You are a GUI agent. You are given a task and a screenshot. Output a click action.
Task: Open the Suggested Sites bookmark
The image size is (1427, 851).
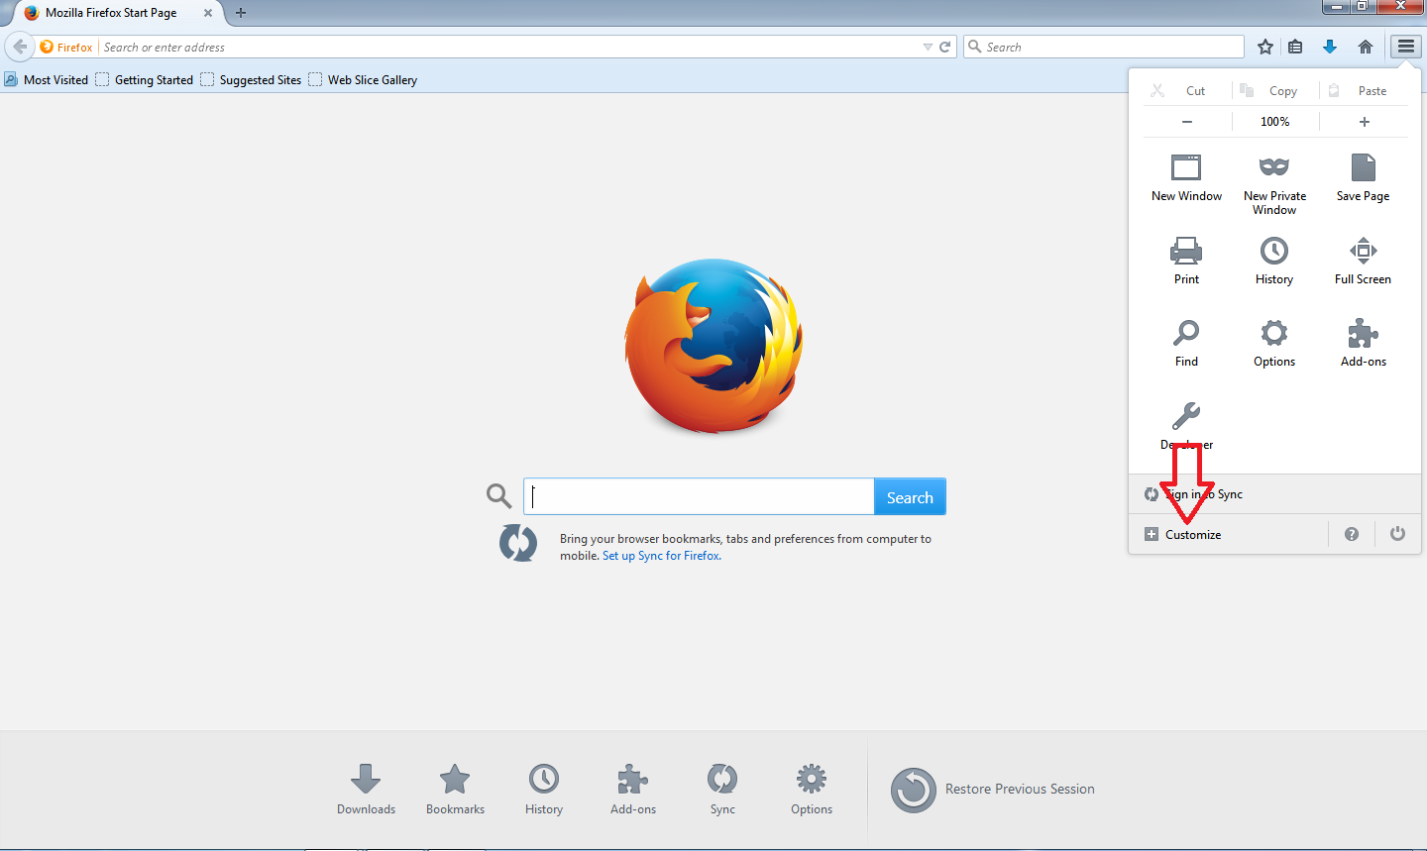(251, 79)
